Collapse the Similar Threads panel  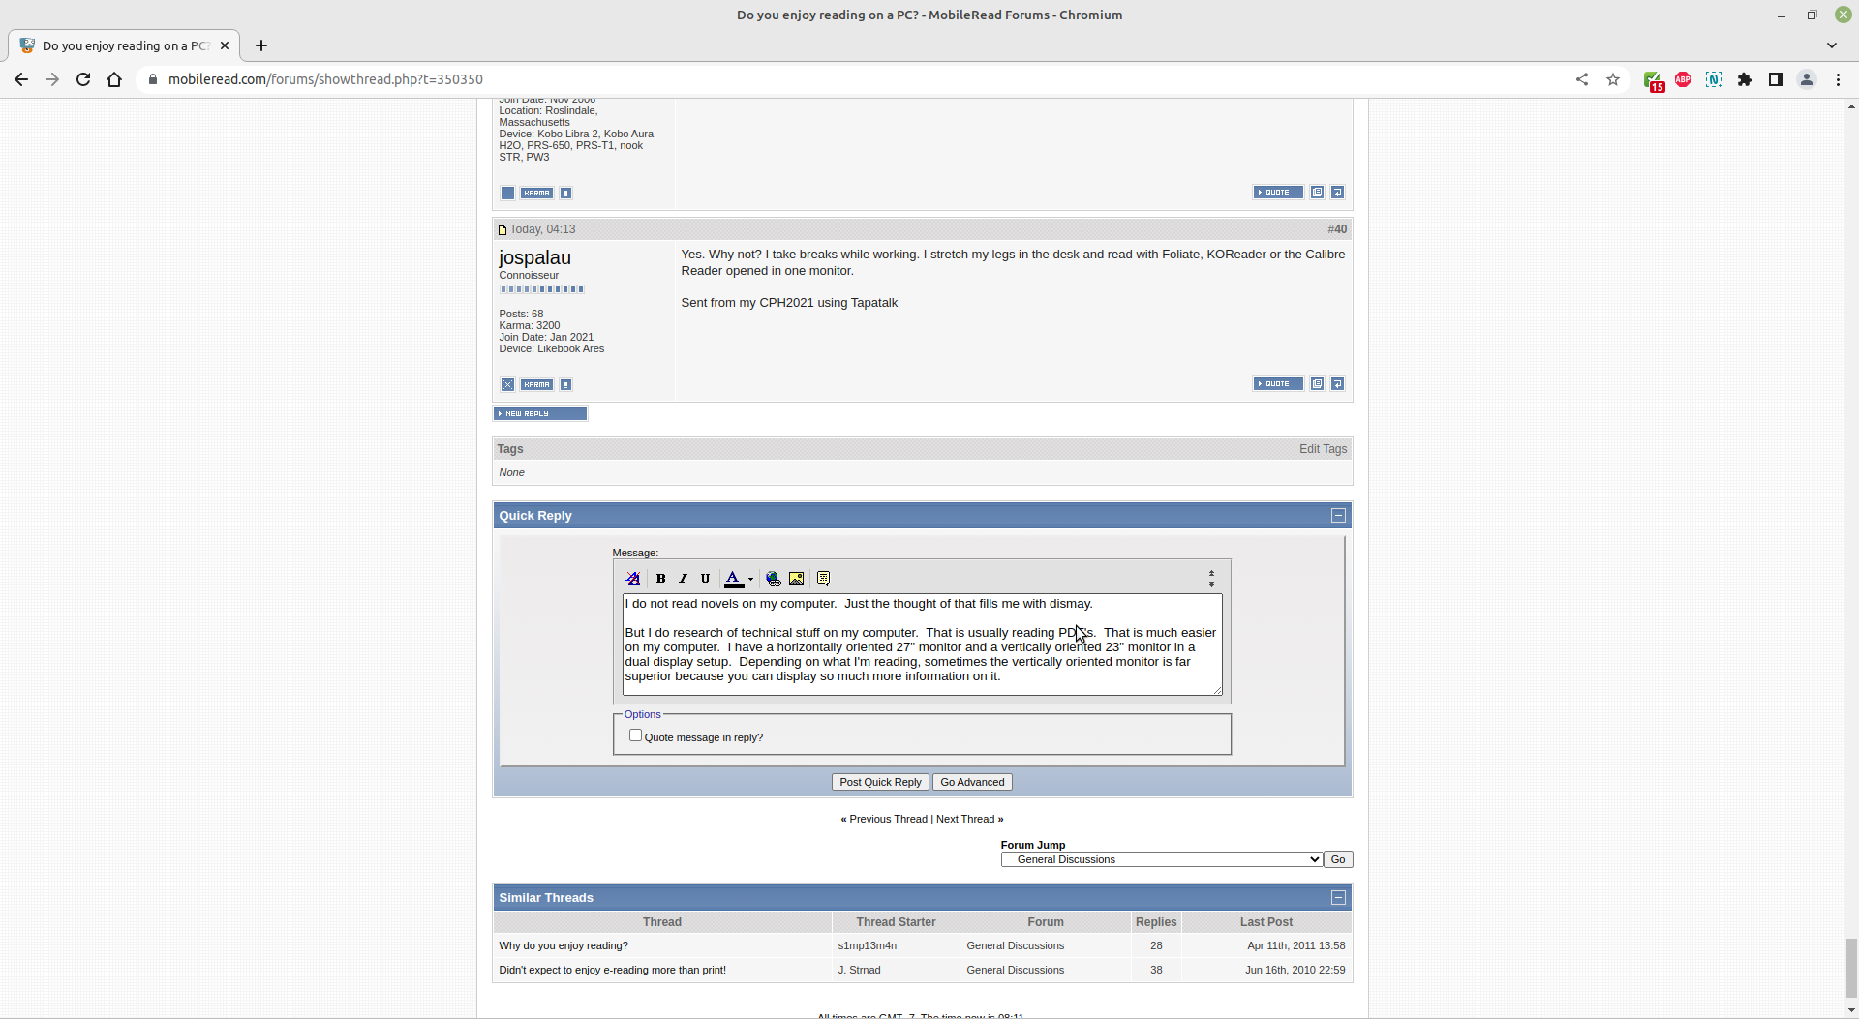1338,898
